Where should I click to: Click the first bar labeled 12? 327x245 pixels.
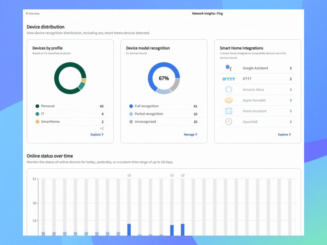coord(129,230)
